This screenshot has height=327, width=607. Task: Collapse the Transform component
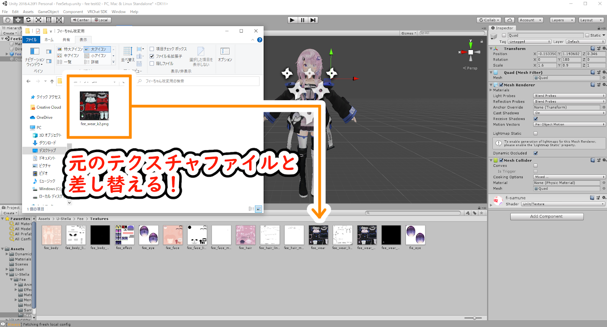click(x=491, y=48)
